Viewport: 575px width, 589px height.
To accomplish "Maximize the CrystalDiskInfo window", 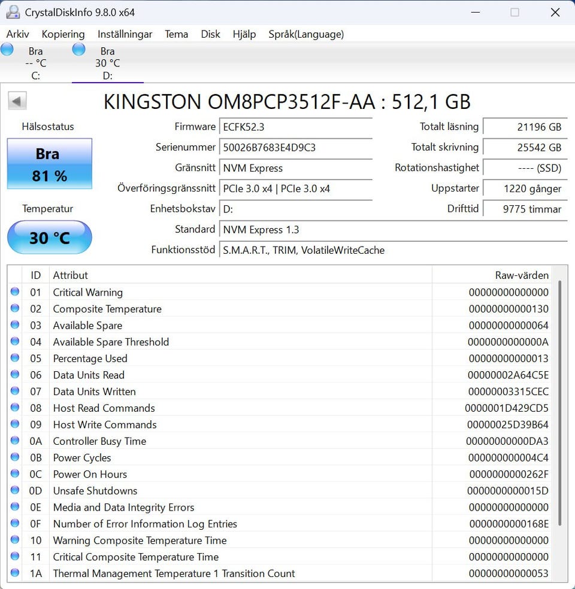I will click(x=515, y=13).
